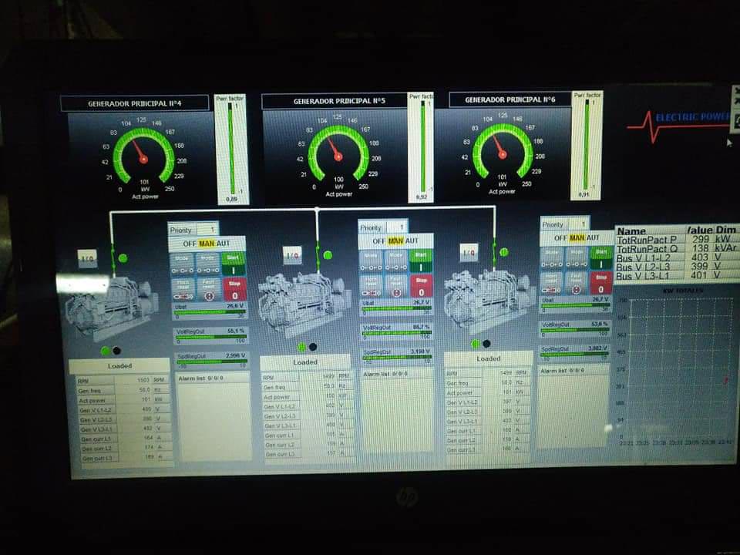Image resolution: width=740 pixels, height=555 pixels.
Task: Click I/O breaker button of Generator N°5
Action: point(292,255)
